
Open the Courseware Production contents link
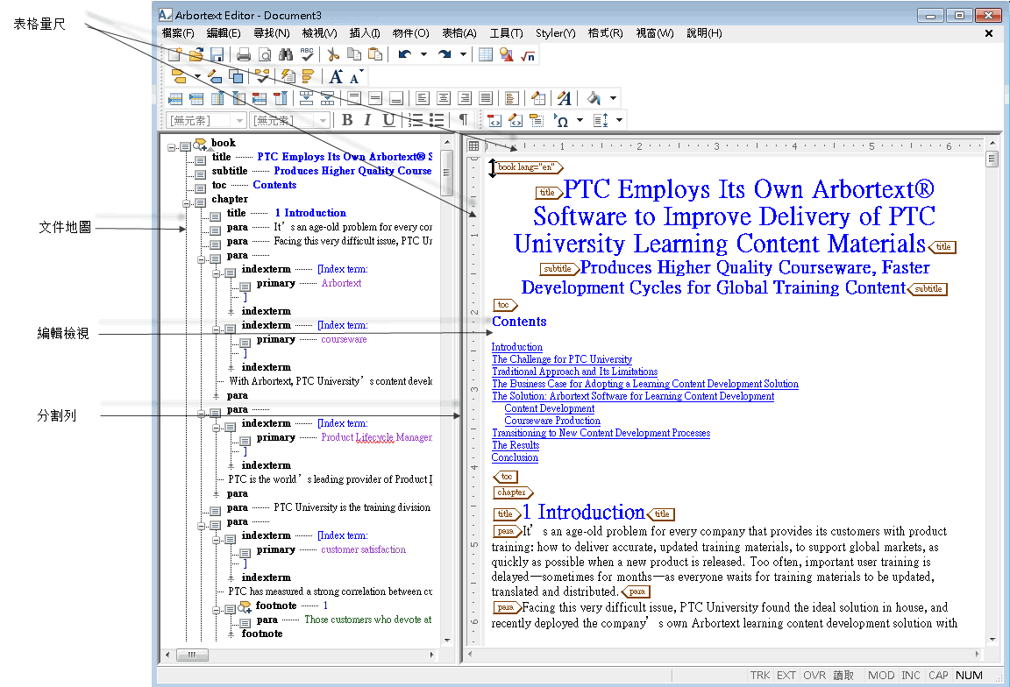(552, 421)
